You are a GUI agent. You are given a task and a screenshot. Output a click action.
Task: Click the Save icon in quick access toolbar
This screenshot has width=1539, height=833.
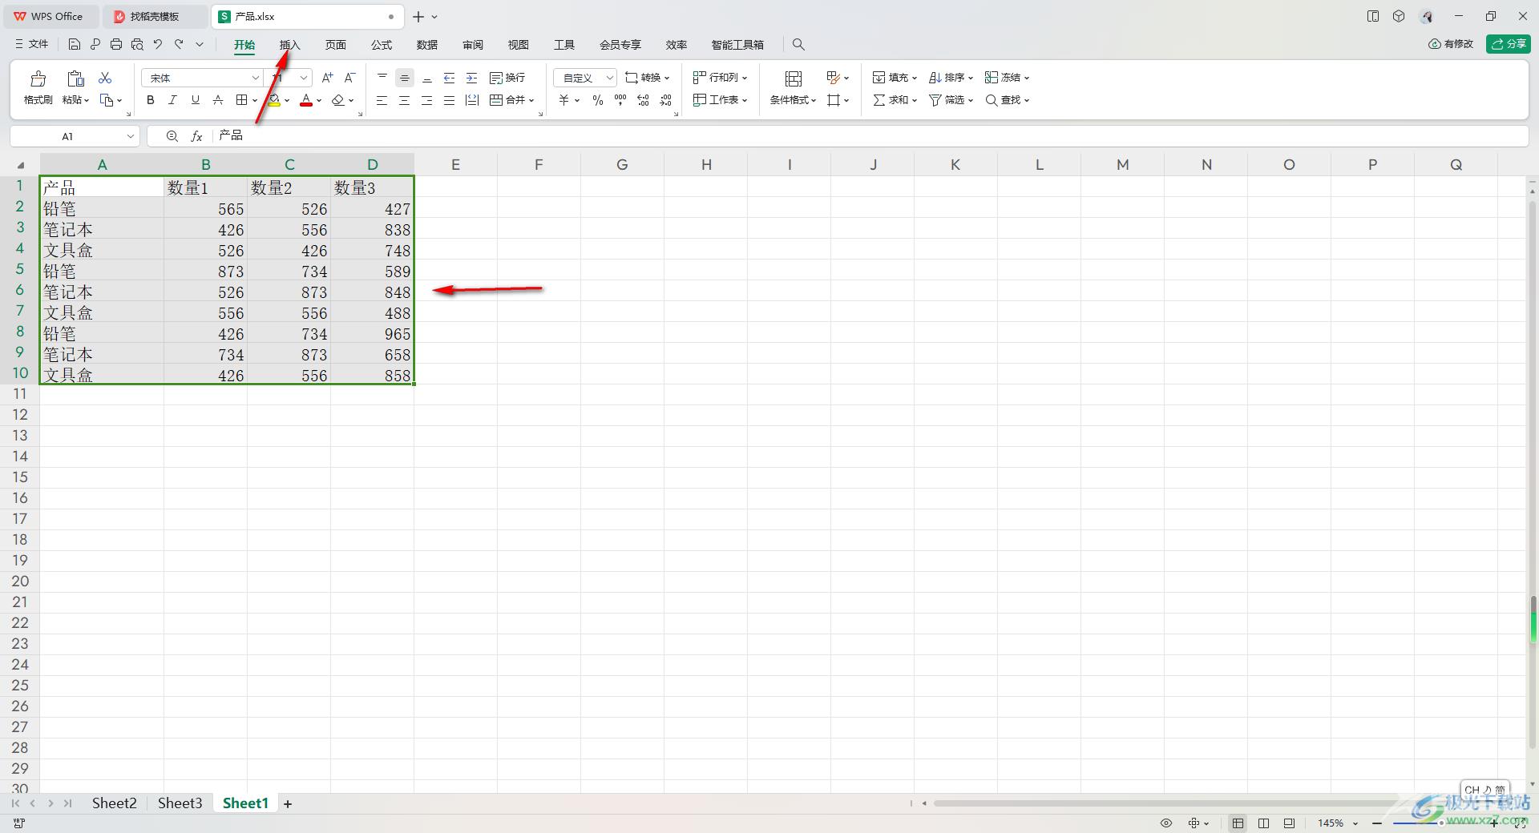(75, 45)
